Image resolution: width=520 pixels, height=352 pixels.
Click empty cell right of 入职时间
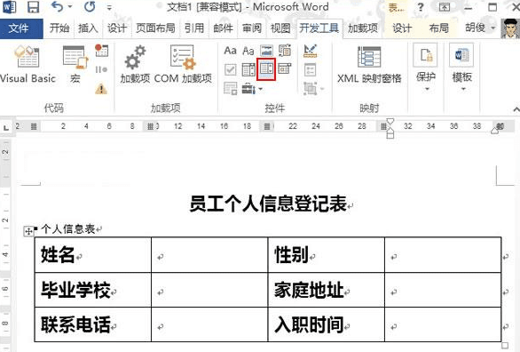tap(443, 324)
